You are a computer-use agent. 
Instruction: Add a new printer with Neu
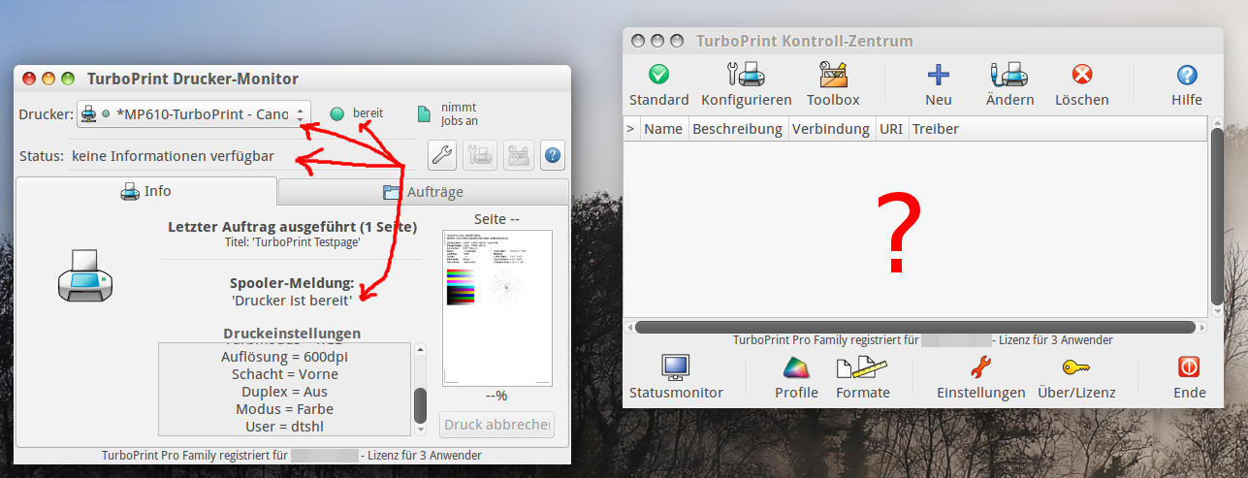938,76
